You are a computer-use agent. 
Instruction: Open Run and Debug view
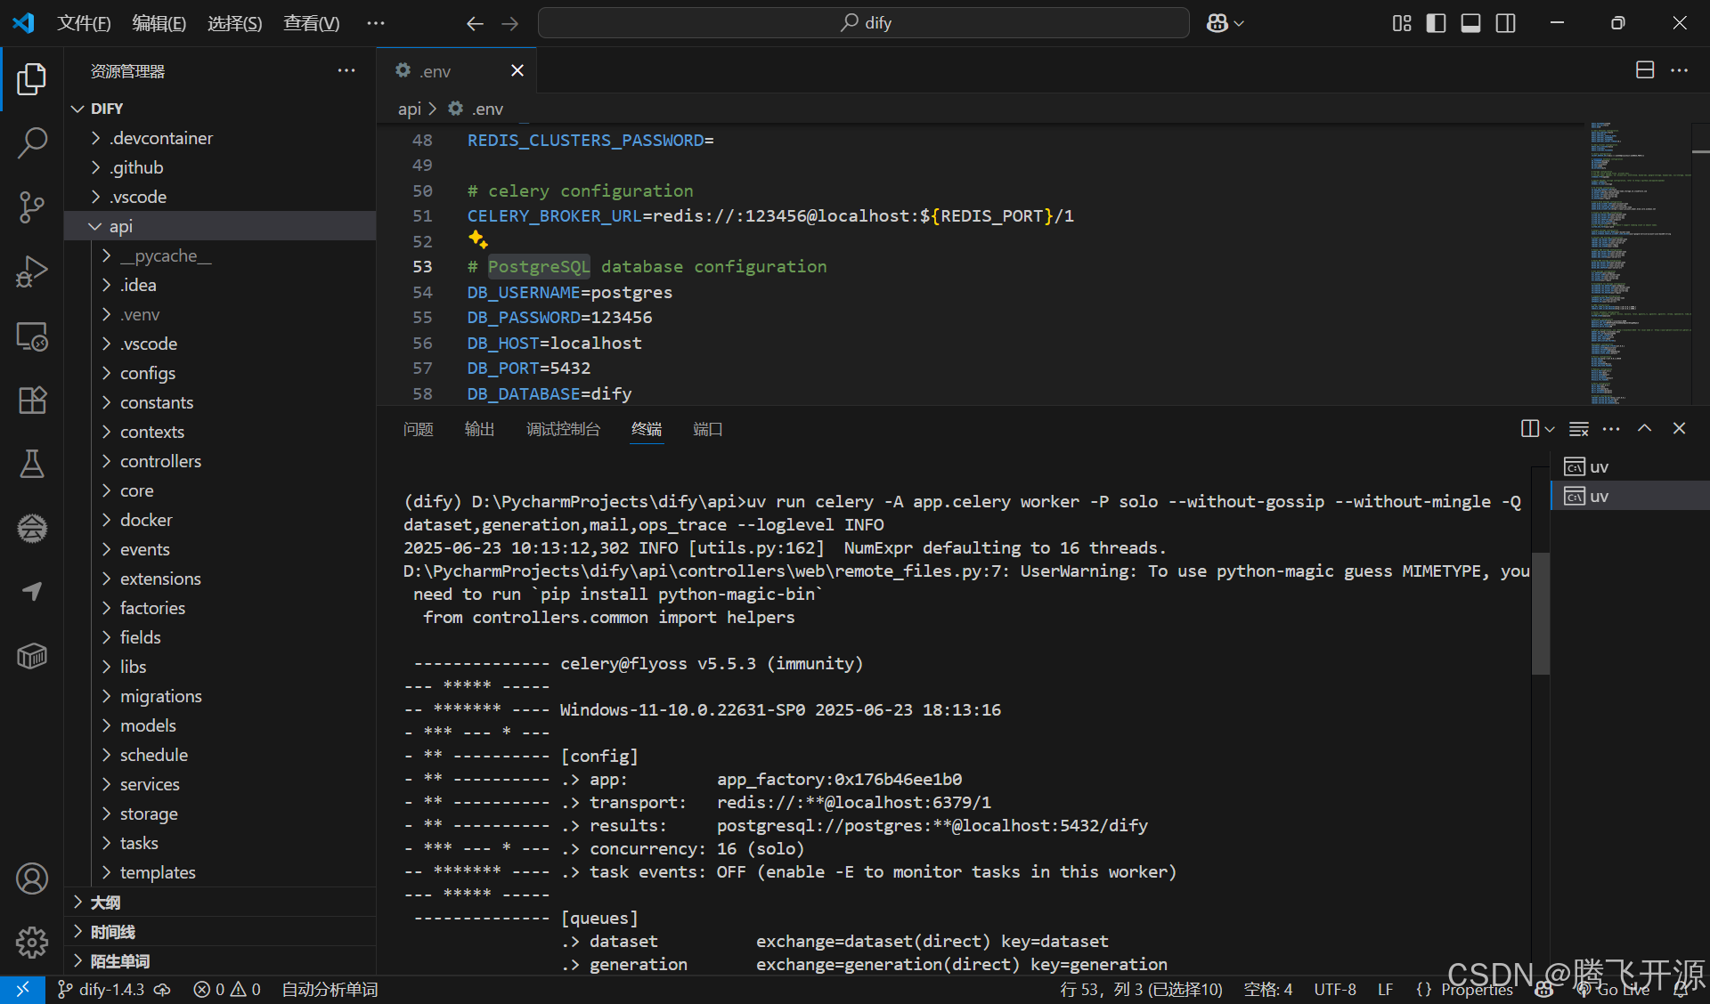pos(32,271)
